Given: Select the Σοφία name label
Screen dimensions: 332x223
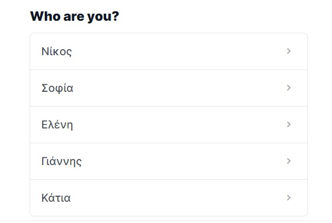Looking at the screenshot, I should coord(57,88).
